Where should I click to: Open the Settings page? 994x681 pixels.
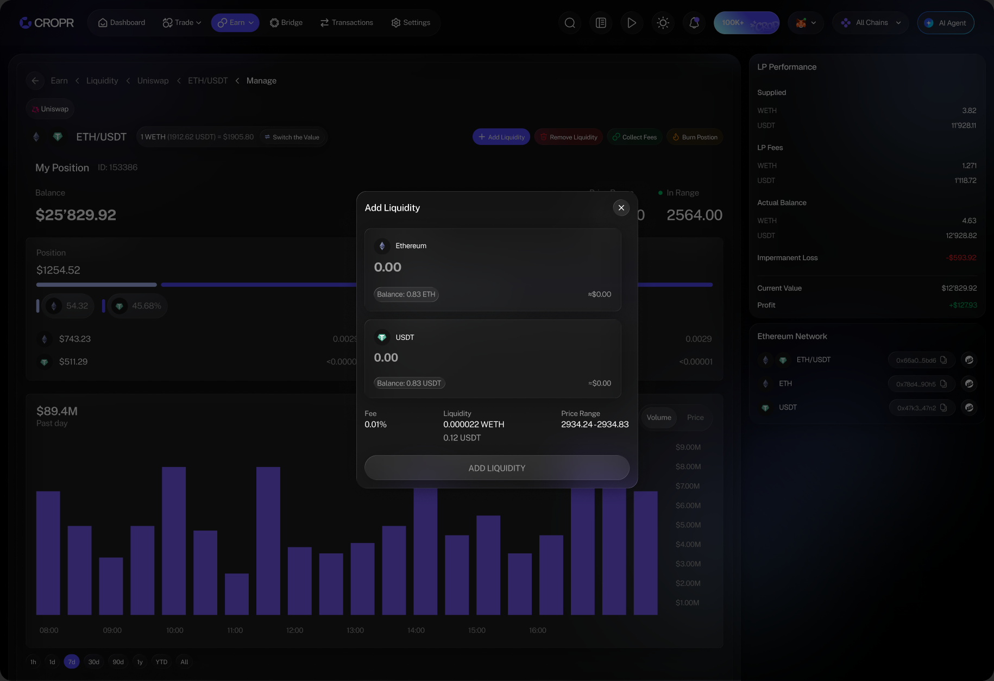(x=411, y=23)
